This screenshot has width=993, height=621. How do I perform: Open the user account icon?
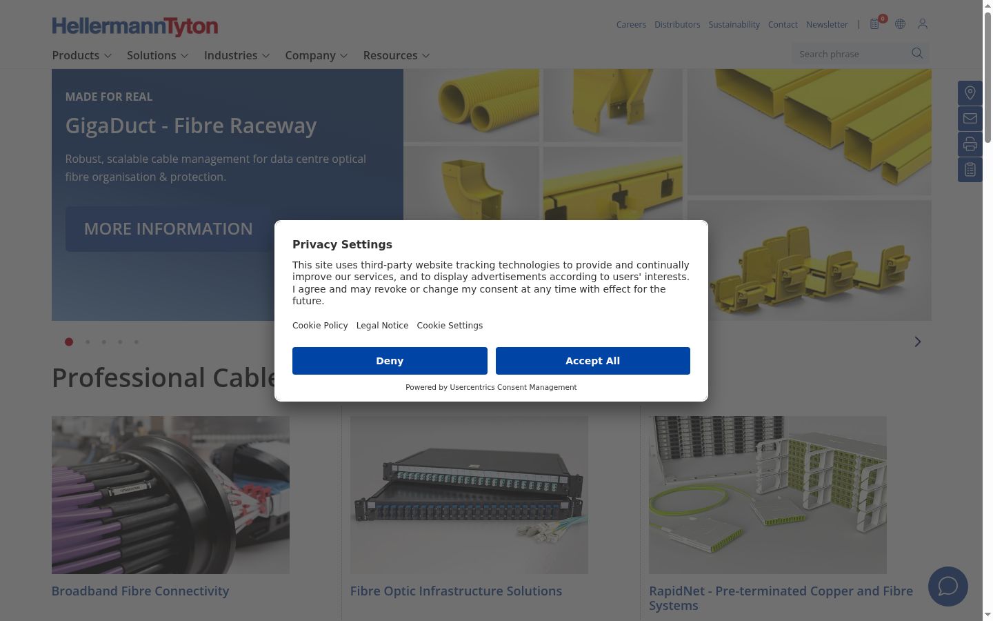(x=923, y=24)
